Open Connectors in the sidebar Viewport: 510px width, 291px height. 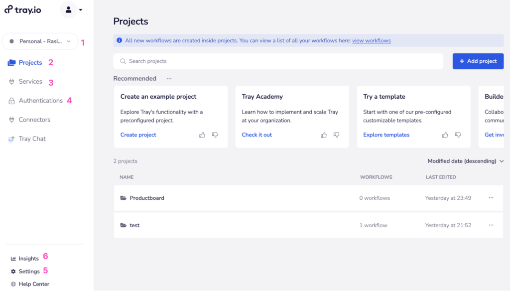[x=34, y=120]
